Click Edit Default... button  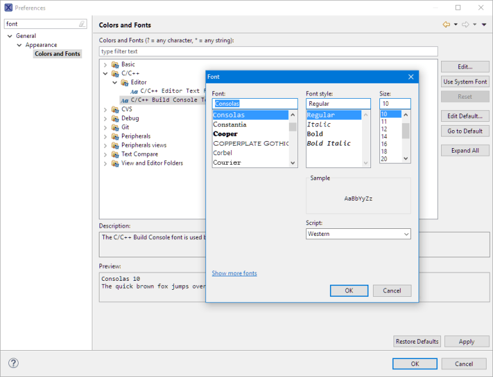coord(465,116)
